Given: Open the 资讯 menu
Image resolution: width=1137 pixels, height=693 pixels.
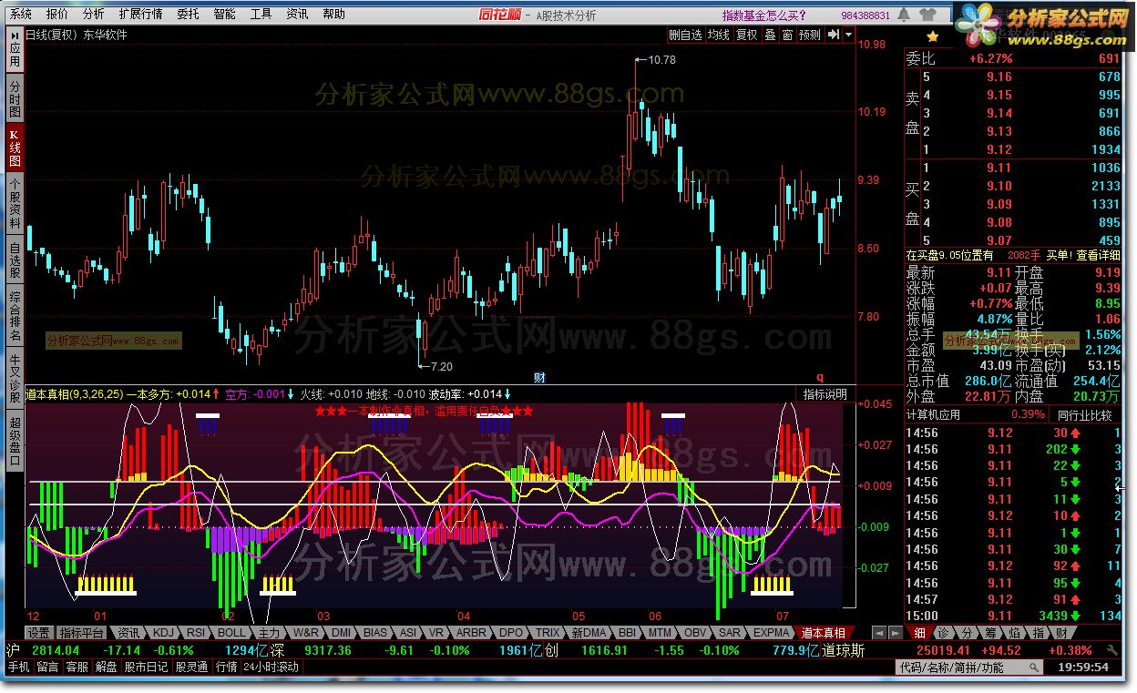Looking at the screenshot, I should tap(297, 14).
